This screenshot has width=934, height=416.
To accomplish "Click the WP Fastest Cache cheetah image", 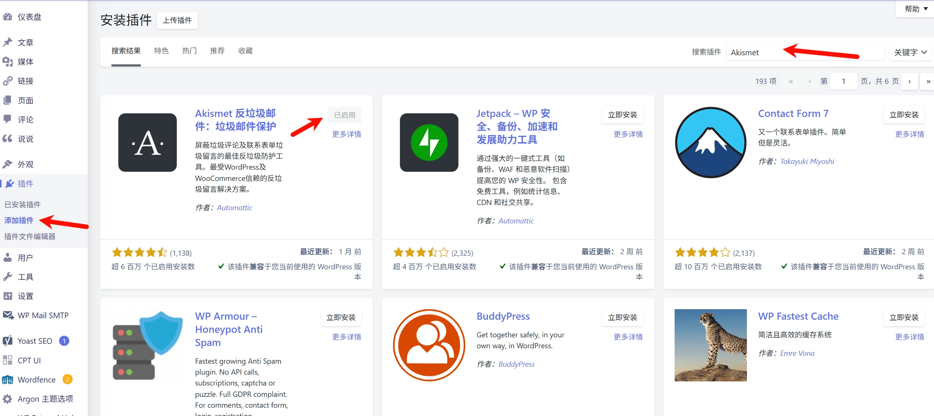I will click(711, 345).
